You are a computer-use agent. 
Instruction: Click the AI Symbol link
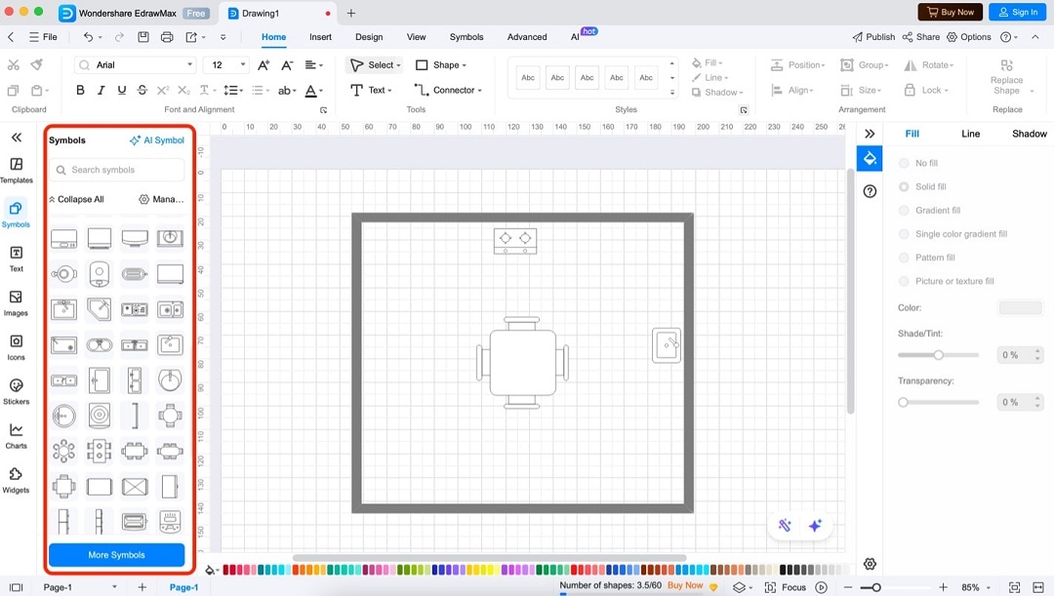tap(156, 140)
